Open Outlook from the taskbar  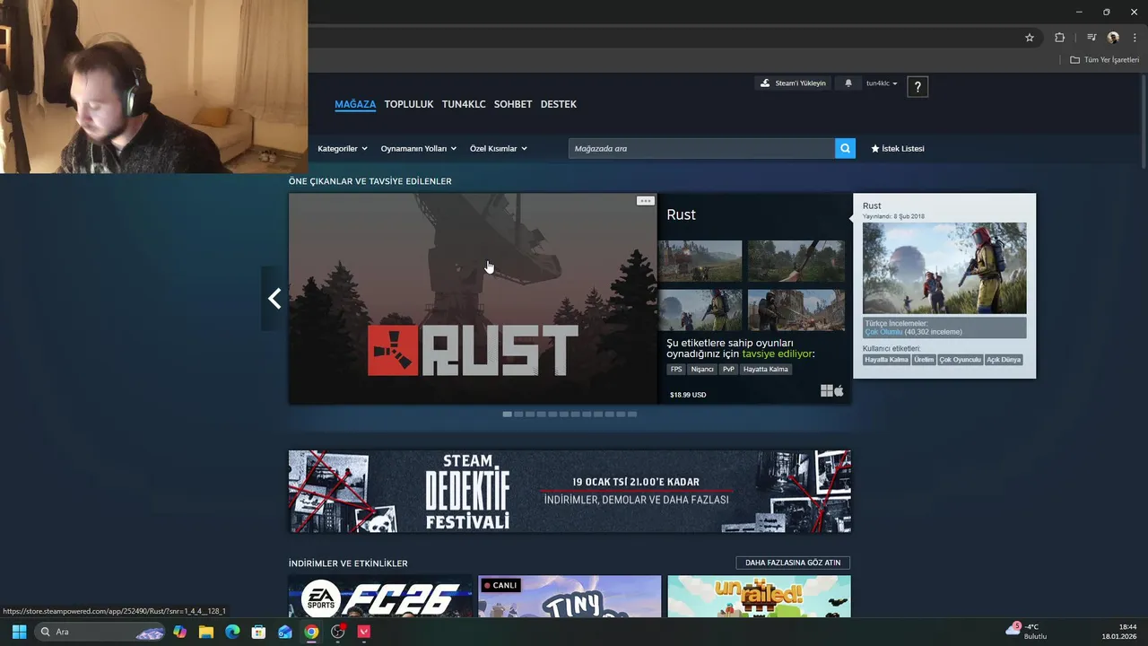pyautogui.click(x=285, y=632)
